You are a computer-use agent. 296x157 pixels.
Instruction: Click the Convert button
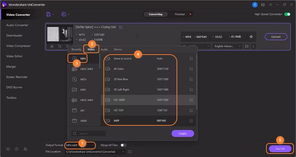(x=276, y=37)
